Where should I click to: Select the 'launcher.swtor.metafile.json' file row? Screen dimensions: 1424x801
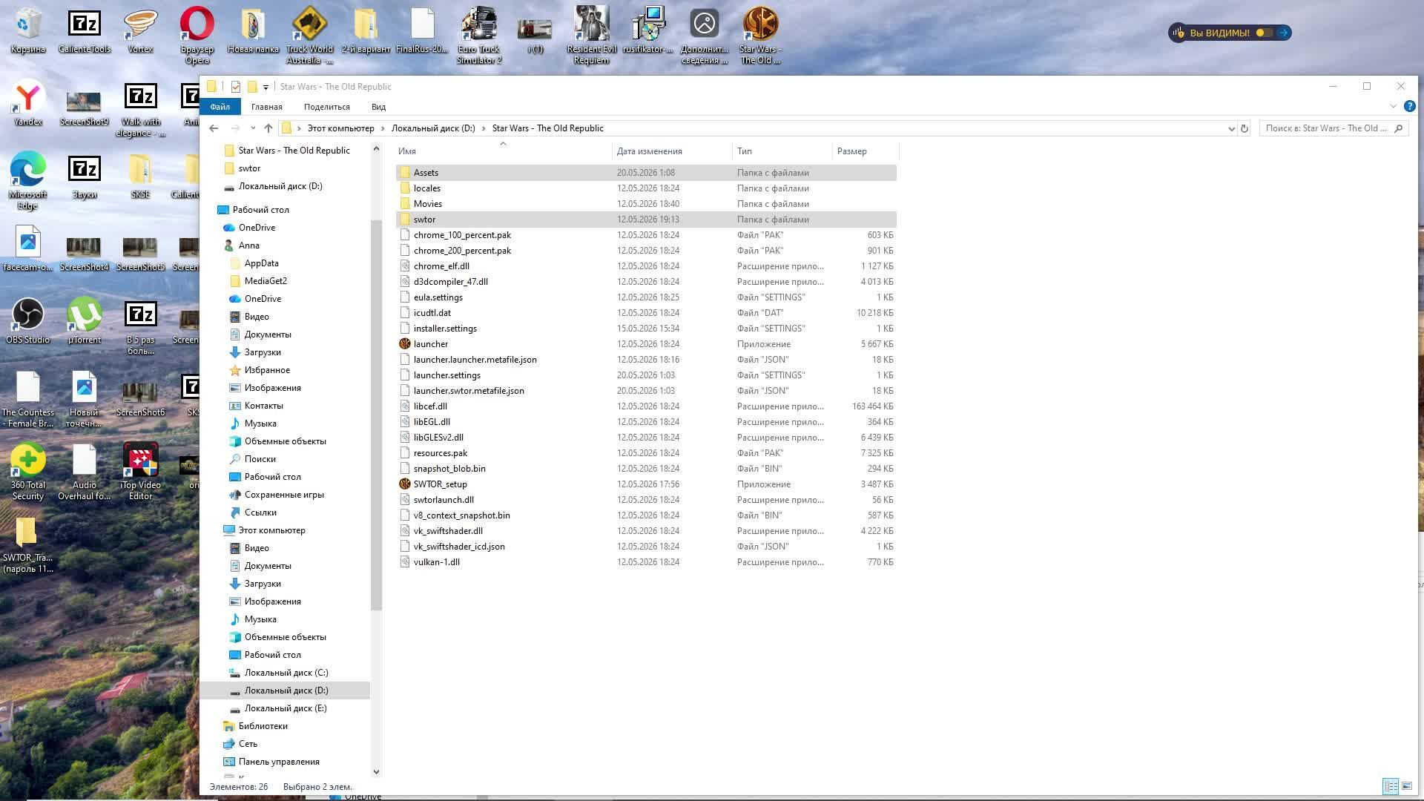(646, 391)
